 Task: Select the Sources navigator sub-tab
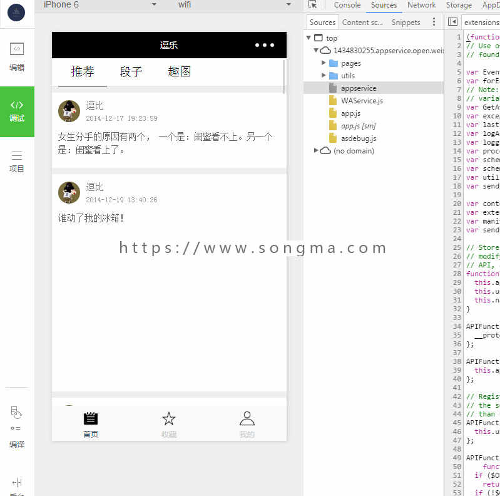[322, 23]
